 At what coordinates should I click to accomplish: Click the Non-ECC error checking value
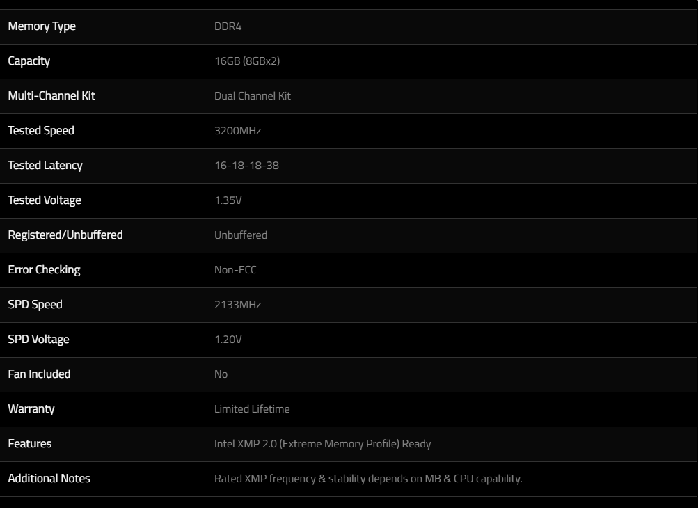tap(235, 269)
